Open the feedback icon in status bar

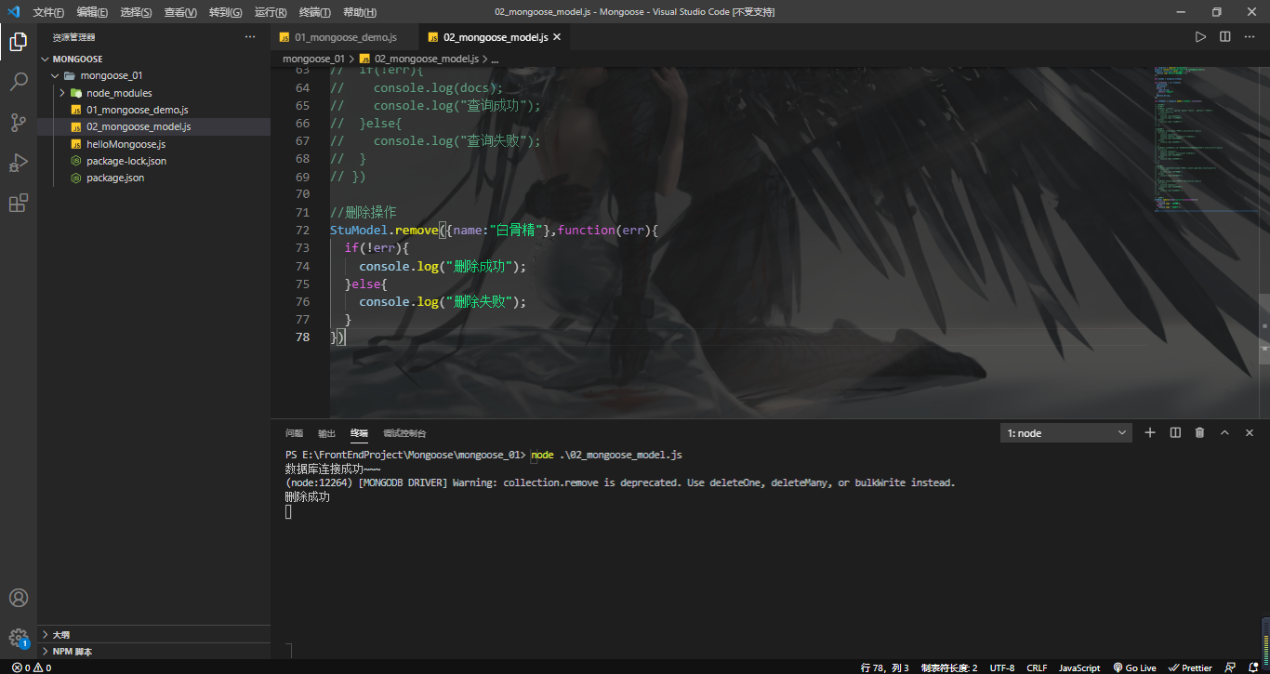click(x=1231, y=667)
